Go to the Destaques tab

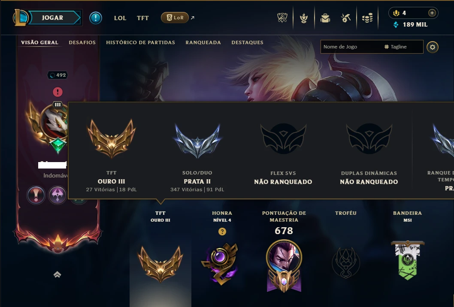(247, 42)
